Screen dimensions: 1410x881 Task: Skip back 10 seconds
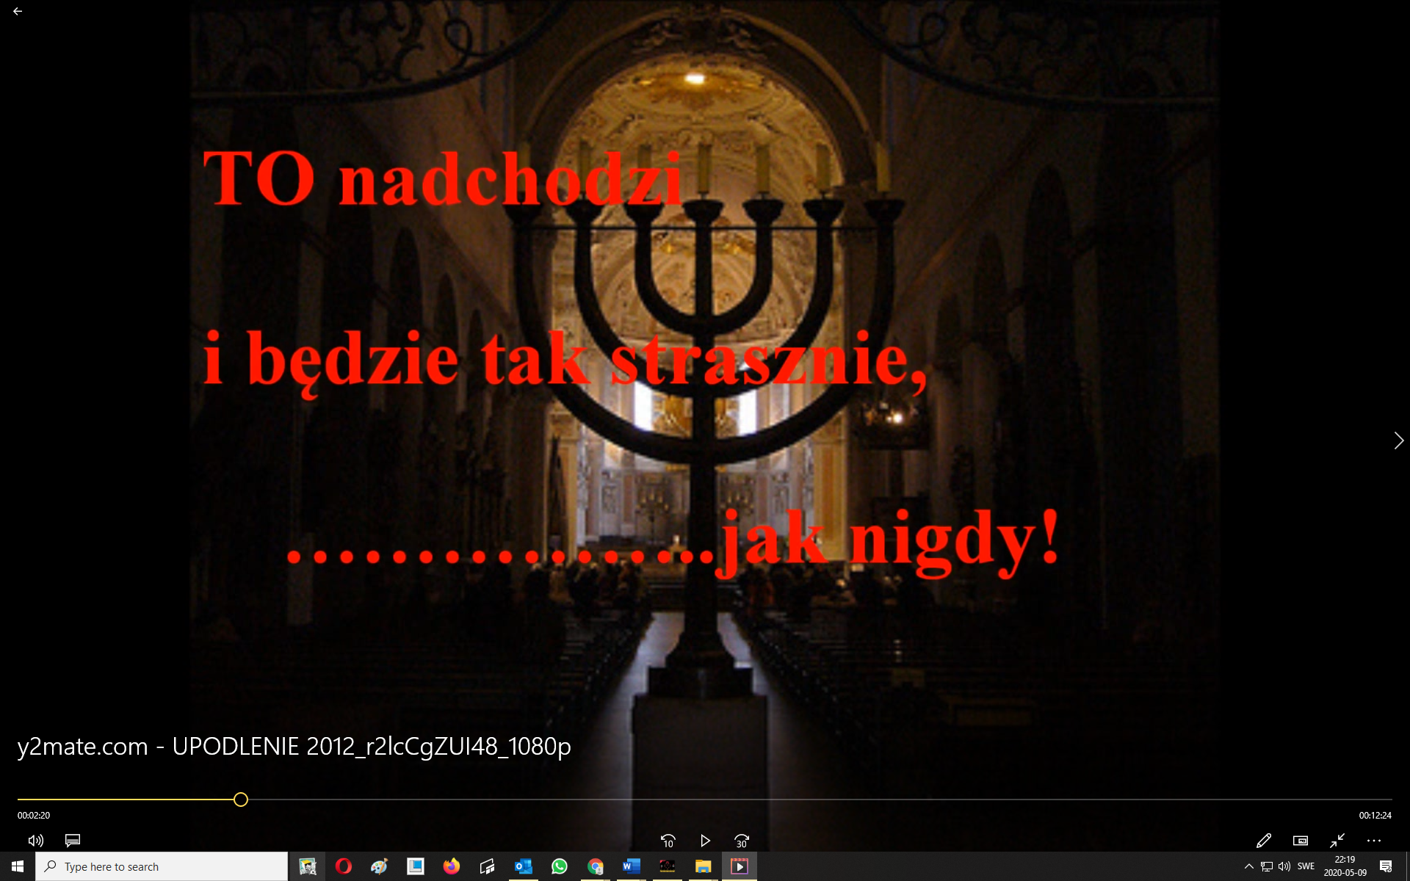pyautogui.click(x=668, y=841)
